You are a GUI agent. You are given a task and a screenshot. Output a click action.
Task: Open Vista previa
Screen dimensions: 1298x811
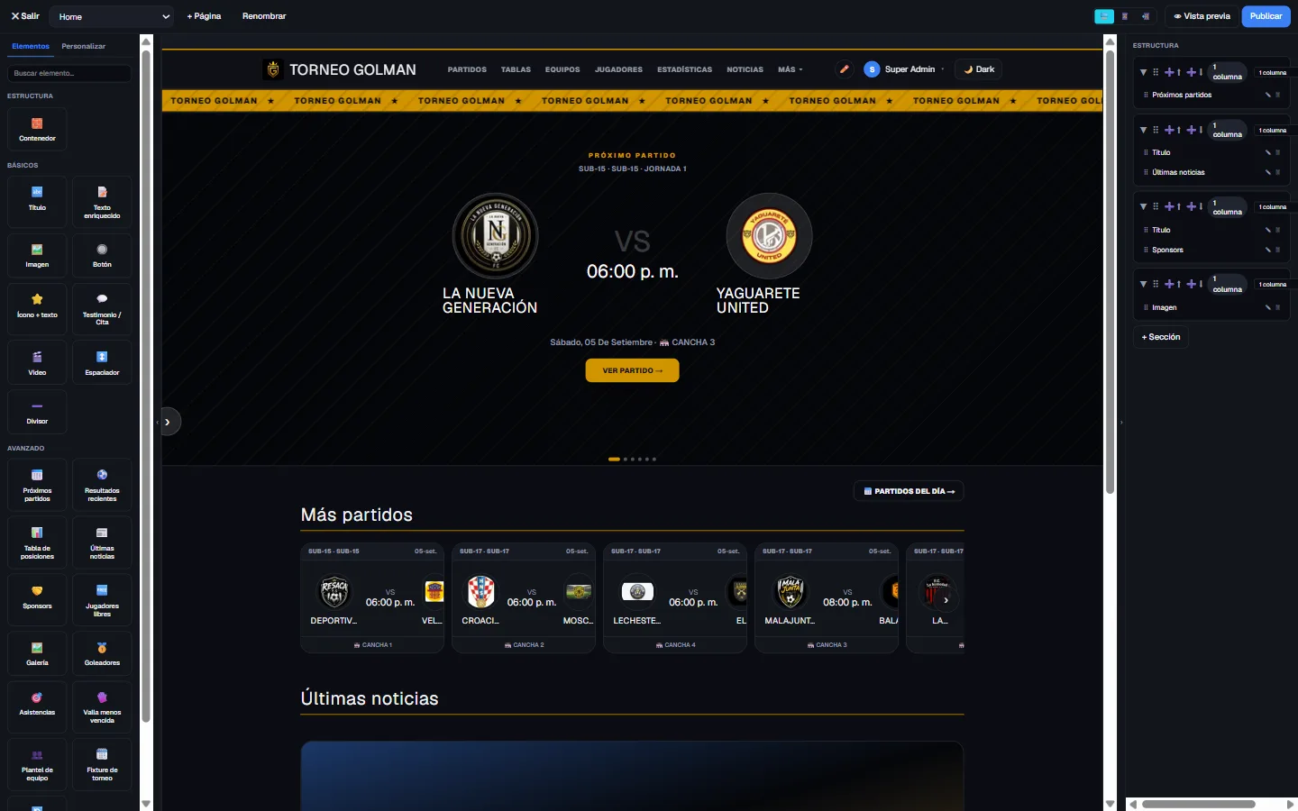1202,16
